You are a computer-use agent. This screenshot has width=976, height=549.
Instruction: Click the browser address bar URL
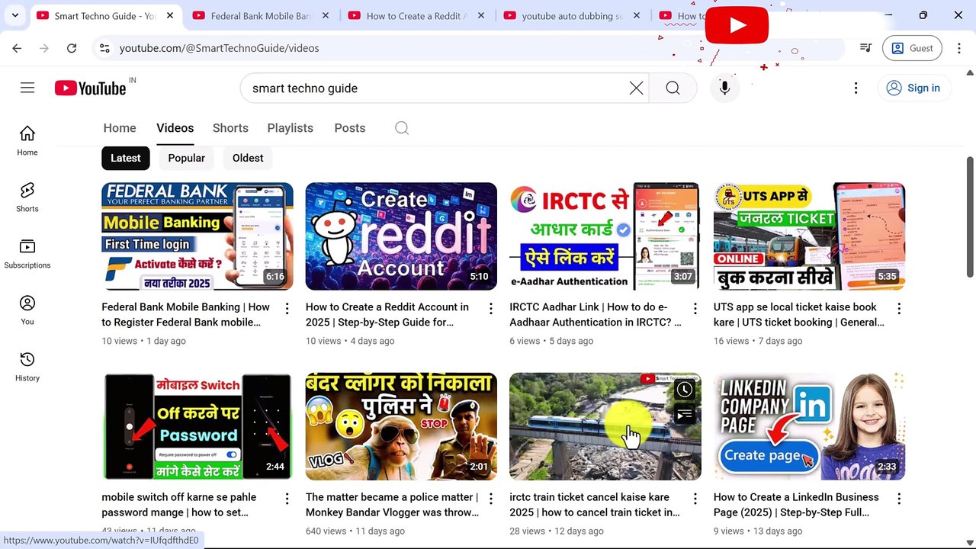(x=220, y=48)
